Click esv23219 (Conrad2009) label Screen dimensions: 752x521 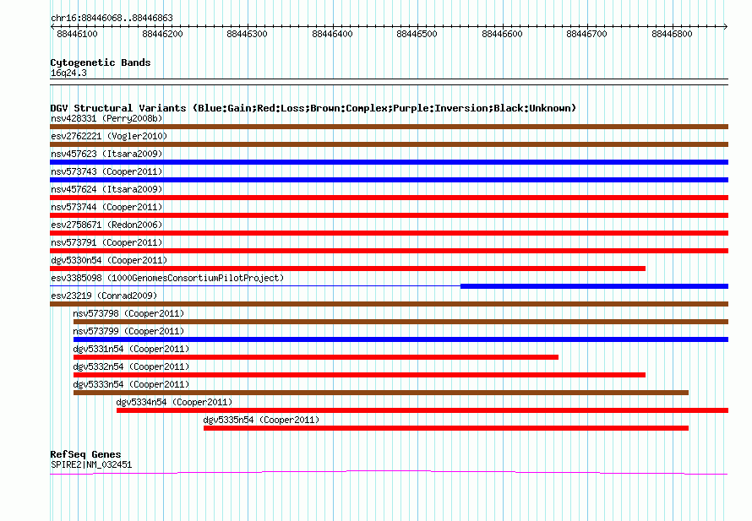pyautogui.click(x=104, y=296)
